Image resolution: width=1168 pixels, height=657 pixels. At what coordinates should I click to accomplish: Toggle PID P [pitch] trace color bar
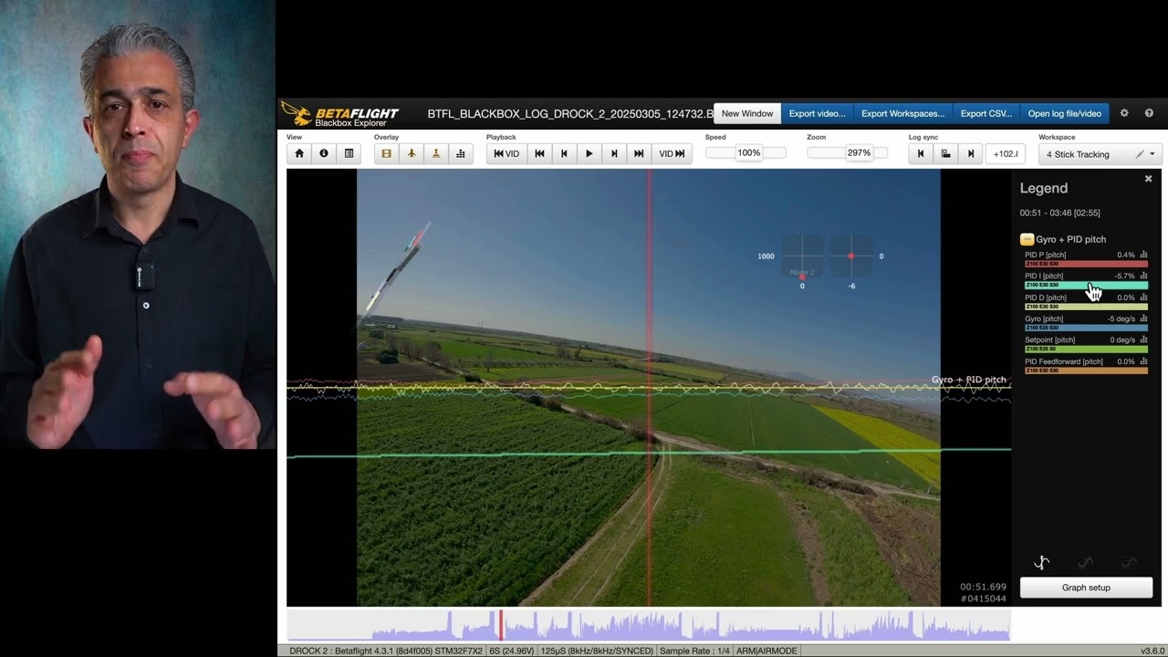1086,264
